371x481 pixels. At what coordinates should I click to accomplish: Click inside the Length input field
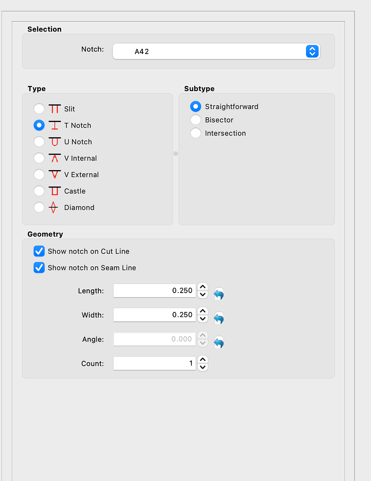click(x=154, y=290)
